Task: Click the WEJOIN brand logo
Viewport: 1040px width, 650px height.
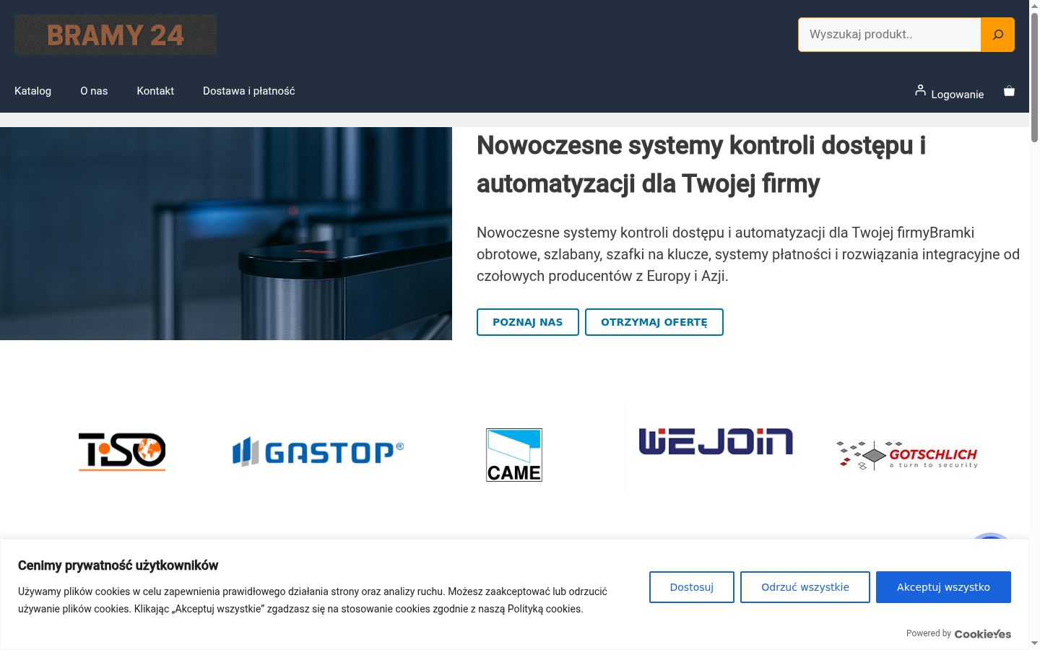Action: [x=716, y=441]
